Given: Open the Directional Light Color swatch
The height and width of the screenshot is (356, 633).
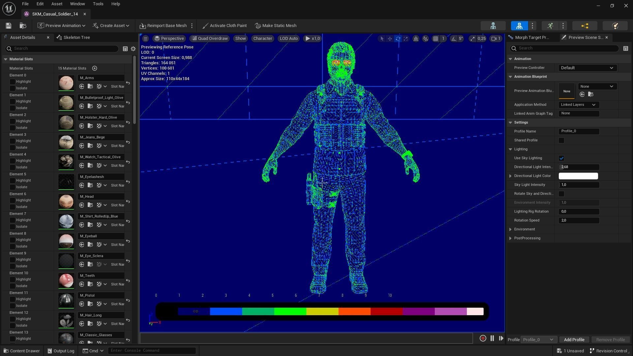Looking at the screenshot, I should coord(578,176).
